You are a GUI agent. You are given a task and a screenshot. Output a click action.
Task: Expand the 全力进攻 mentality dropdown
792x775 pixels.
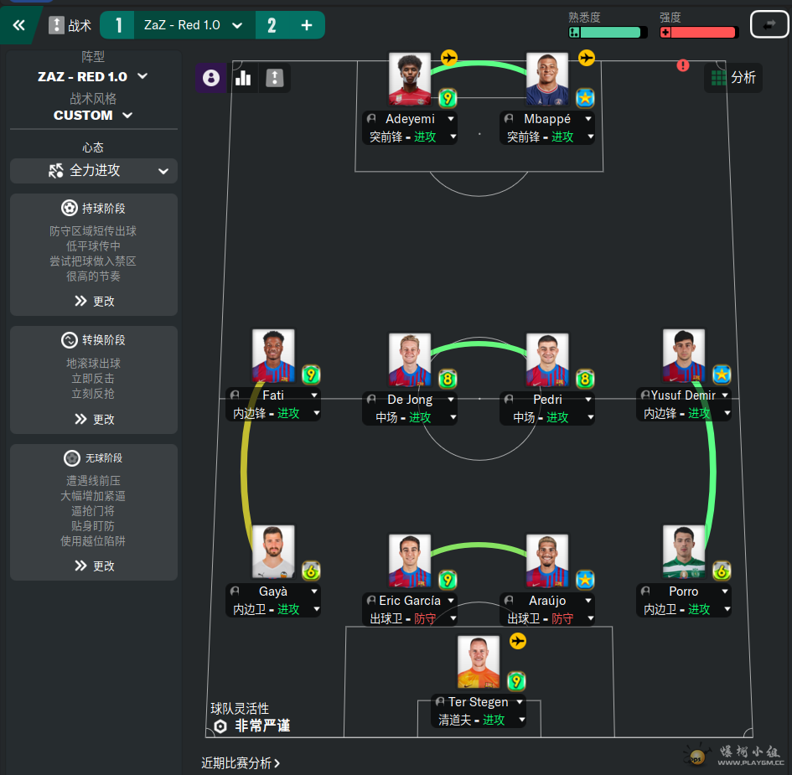pos(94,171)
